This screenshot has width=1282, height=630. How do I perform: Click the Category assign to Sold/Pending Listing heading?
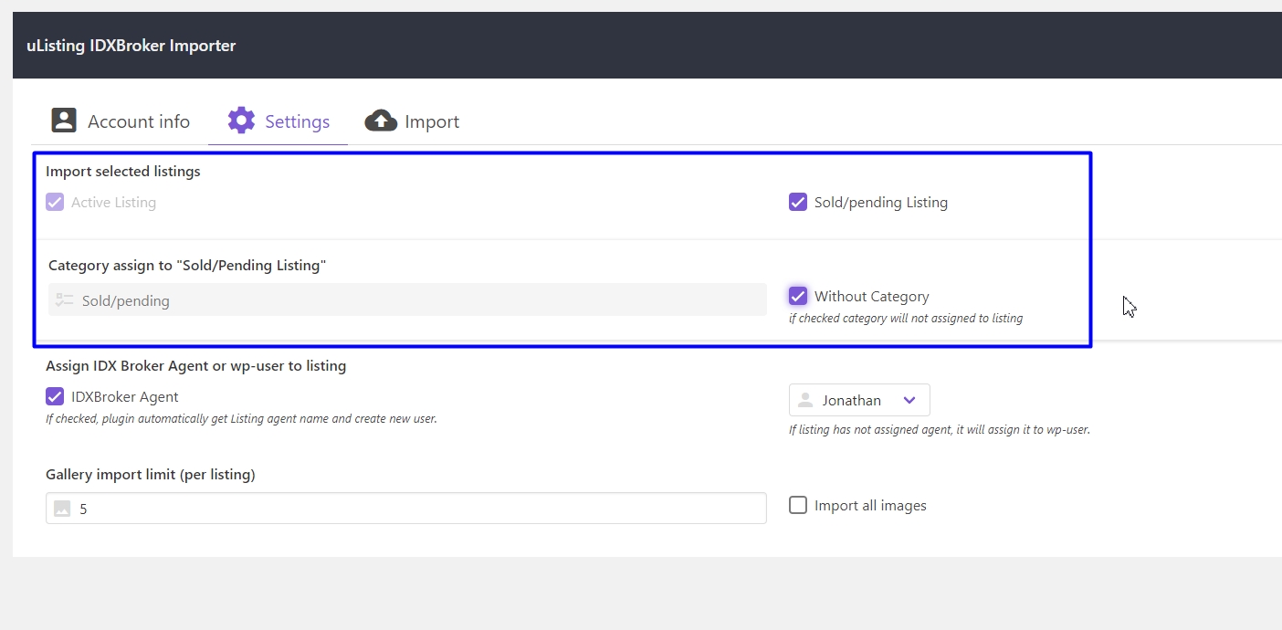click(187, 265)
